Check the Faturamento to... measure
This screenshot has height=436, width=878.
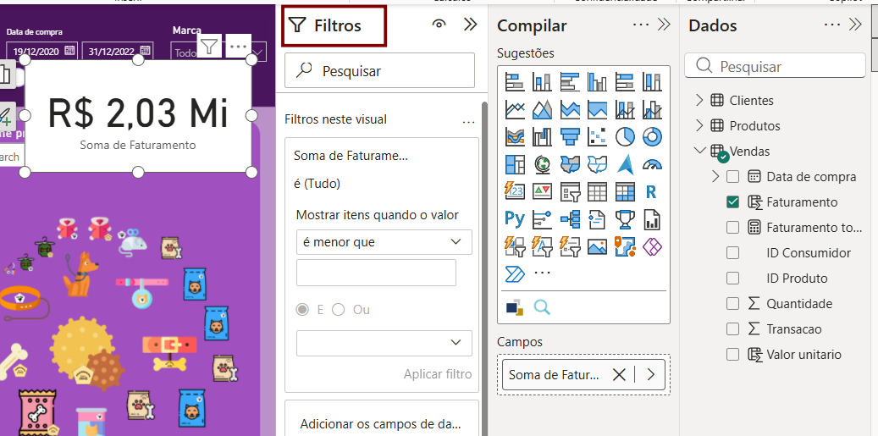pos(732,228)
